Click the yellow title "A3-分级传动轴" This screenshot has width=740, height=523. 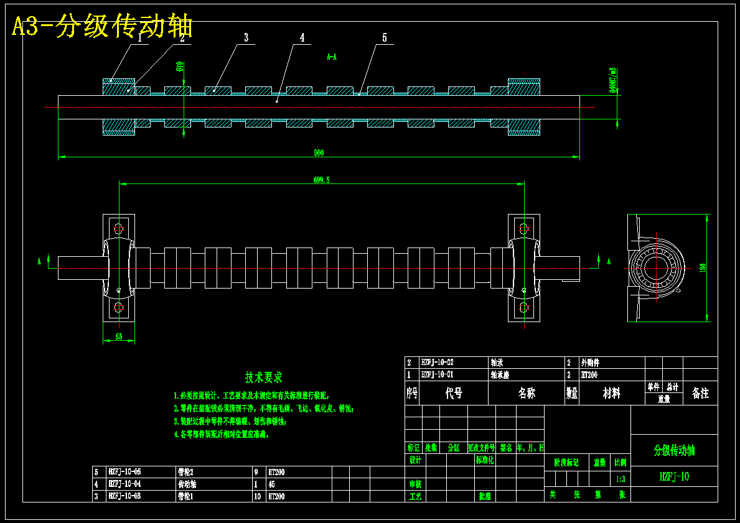(102, 27)
